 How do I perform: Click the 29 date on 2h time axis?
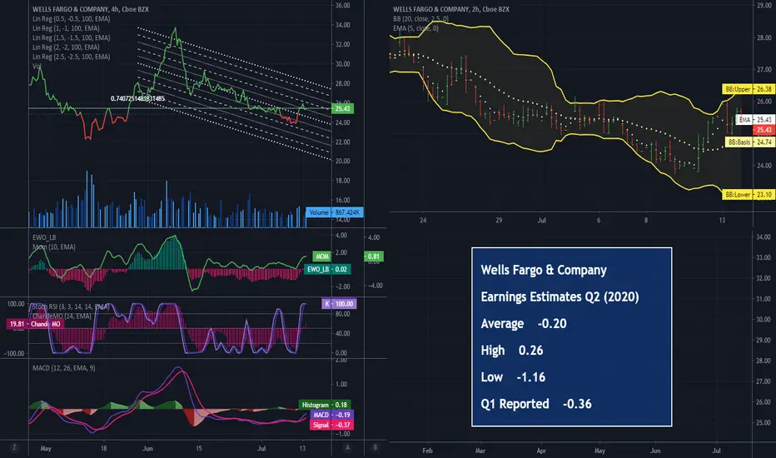(499, 220)
